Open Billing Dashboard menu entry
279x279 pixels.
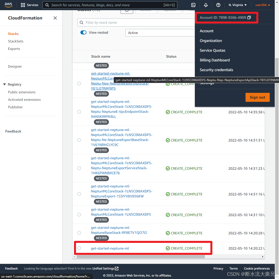coord(215,60)
